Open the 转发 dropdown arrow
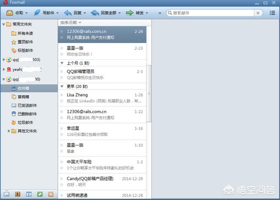The width and height of the screenshot is (280, 200). point(147,13)
